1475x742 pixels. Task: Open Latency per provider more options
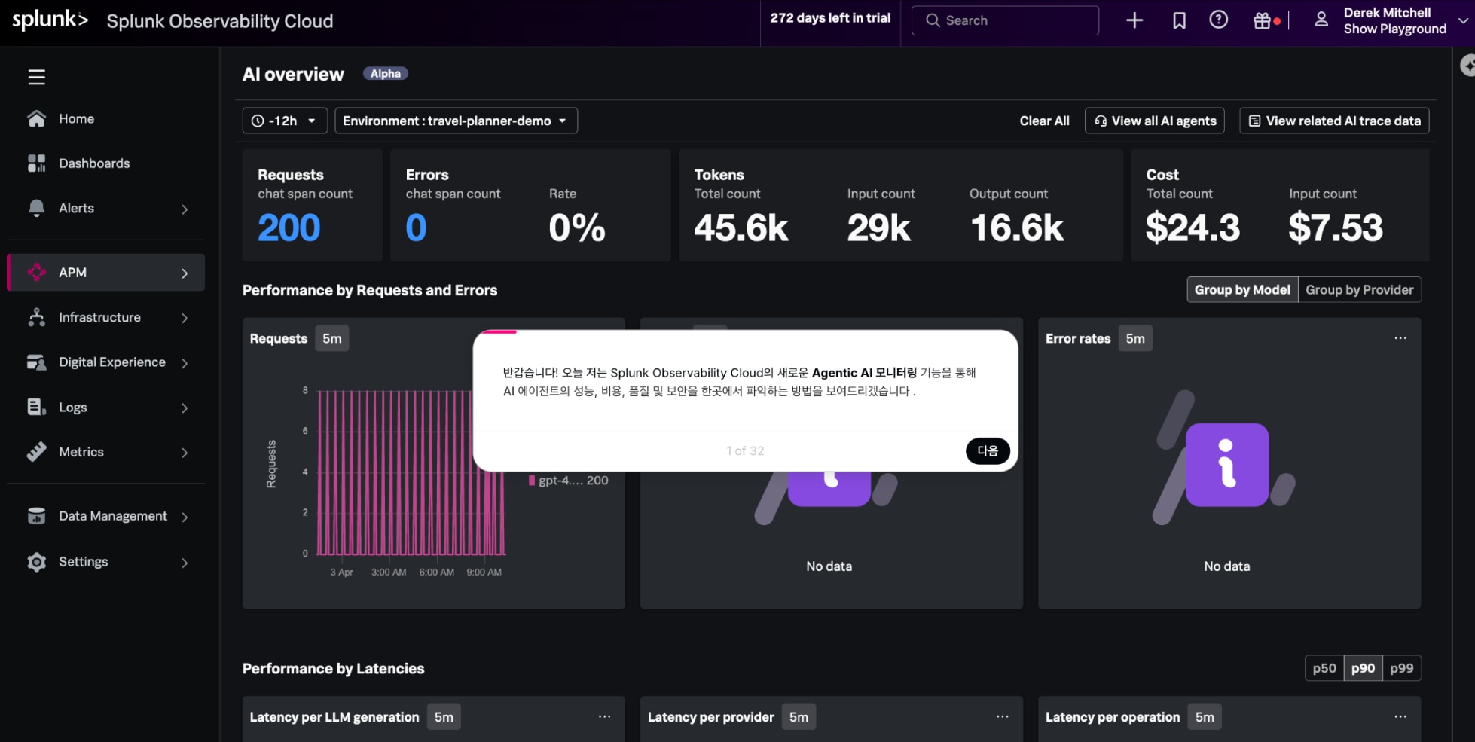pyautogui.click(x=1003, y=717)
